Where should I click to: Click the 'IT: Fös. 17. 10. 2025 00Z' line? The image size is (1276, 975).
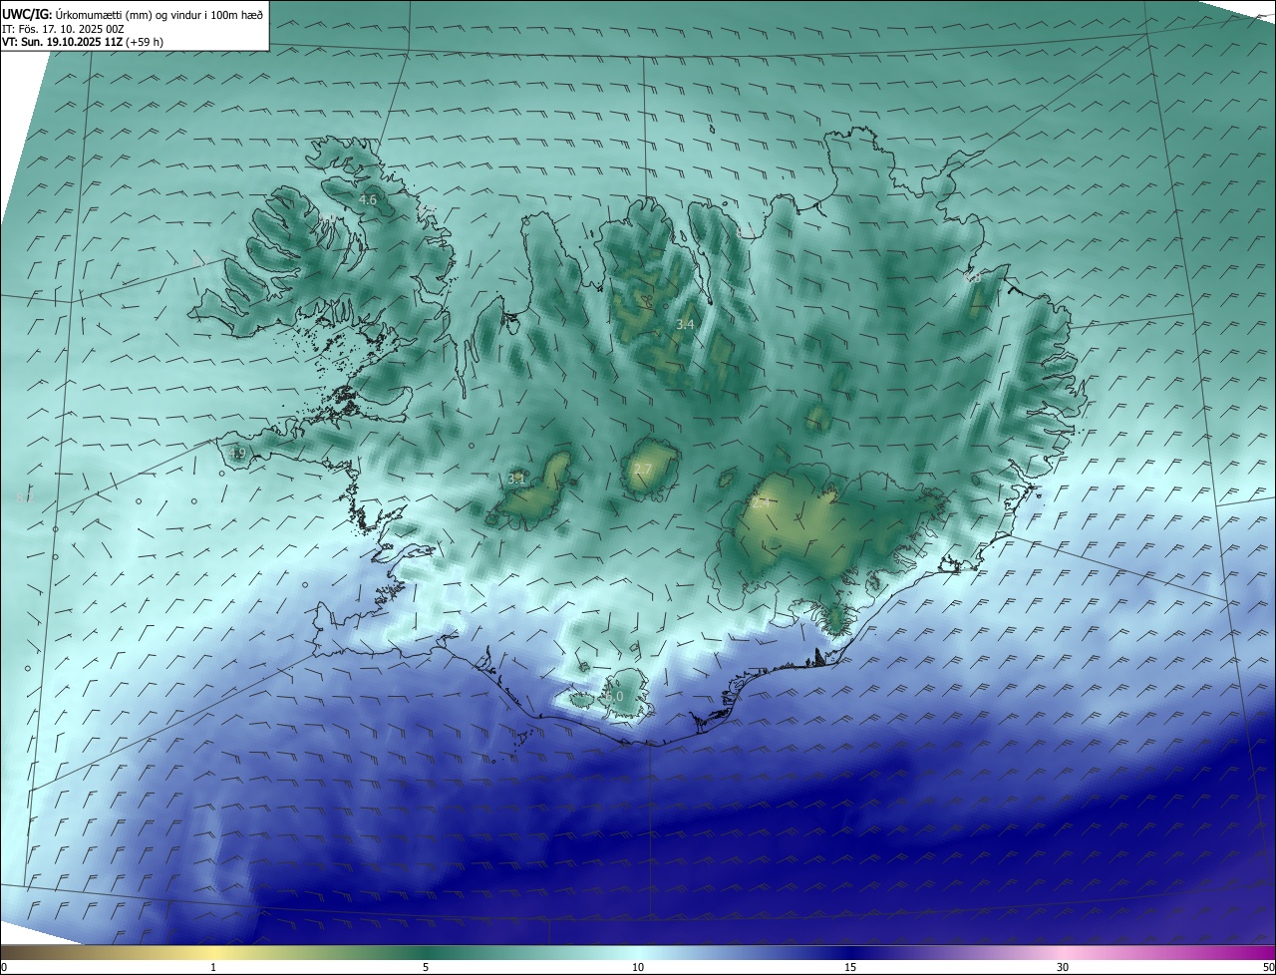[x=65, y=29]
